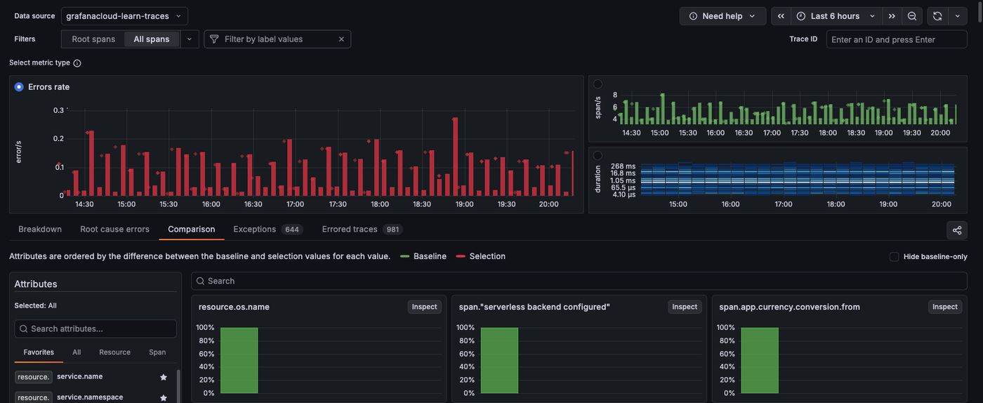
Task: Open the Last 6 hours time picker
Action: coord(836,16)
